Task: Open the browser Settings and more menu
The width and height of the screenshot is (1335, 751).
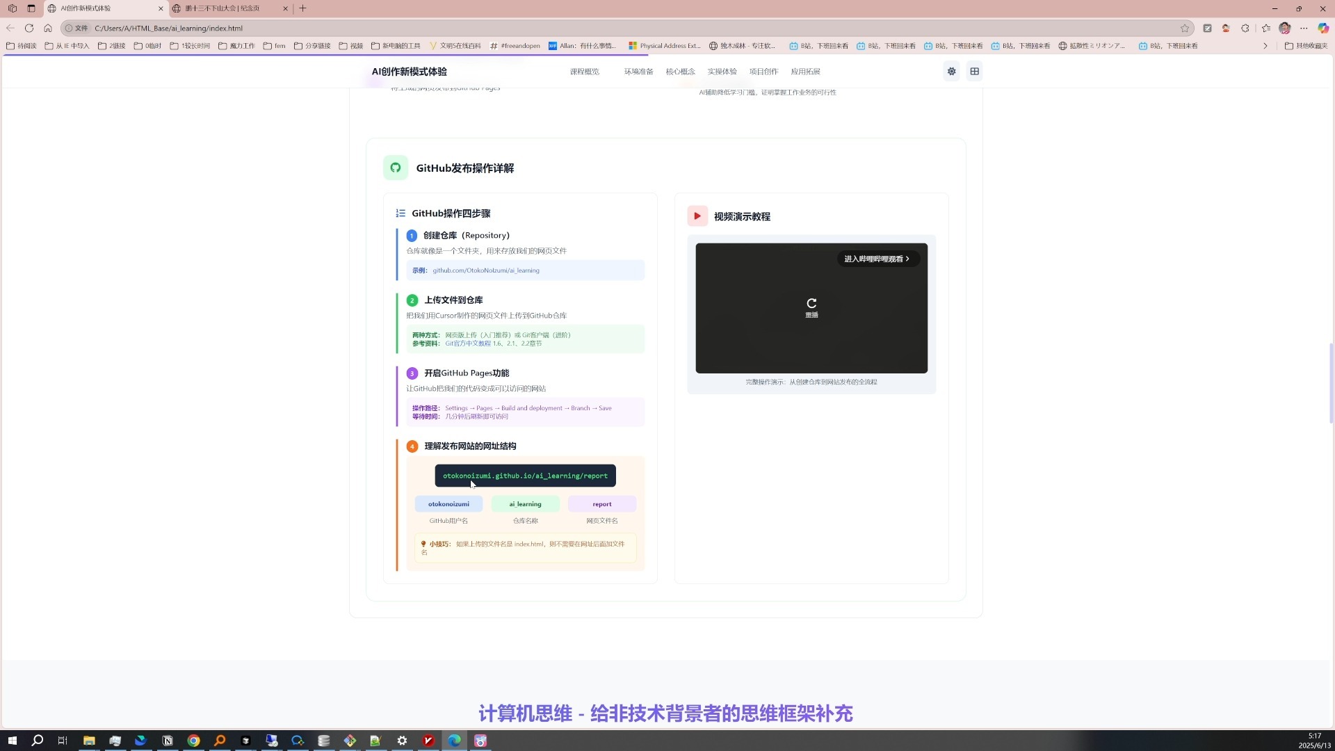Action: [x=1304, y=29]
